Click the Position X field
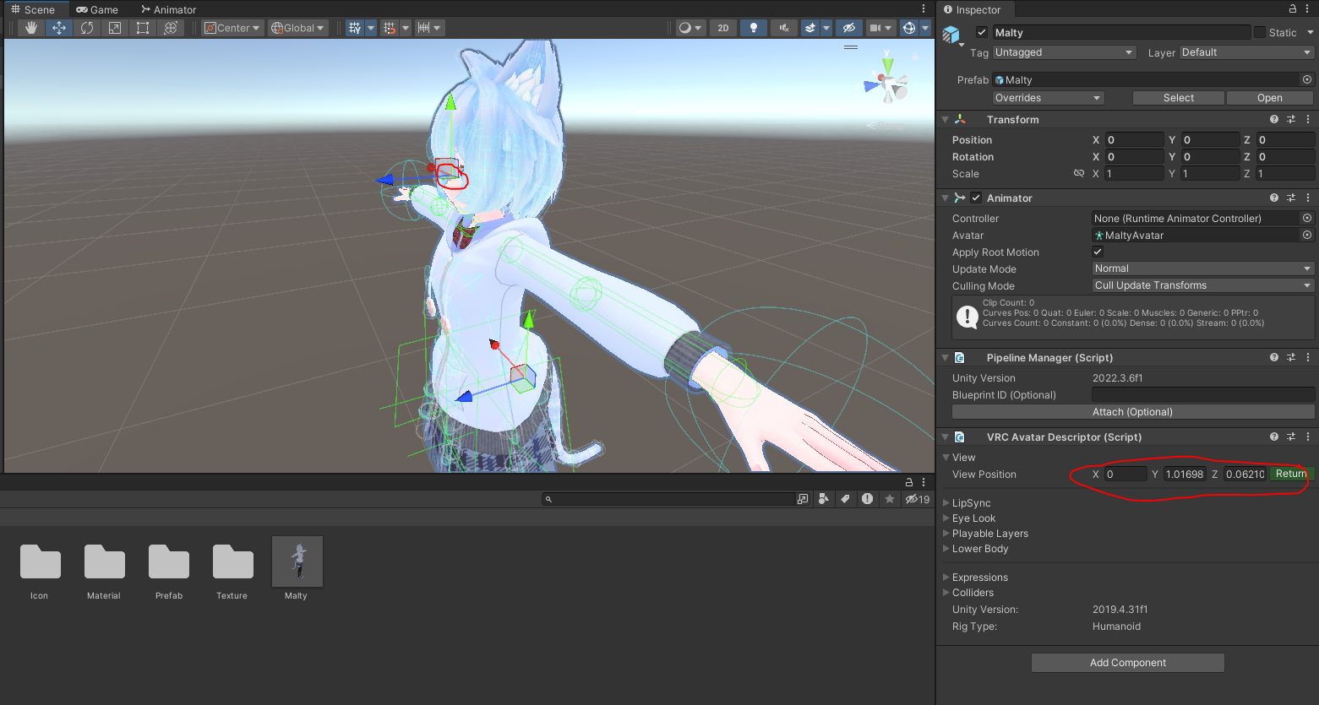This screenshot has height=705, width=1319. [x=1134, y=140]
